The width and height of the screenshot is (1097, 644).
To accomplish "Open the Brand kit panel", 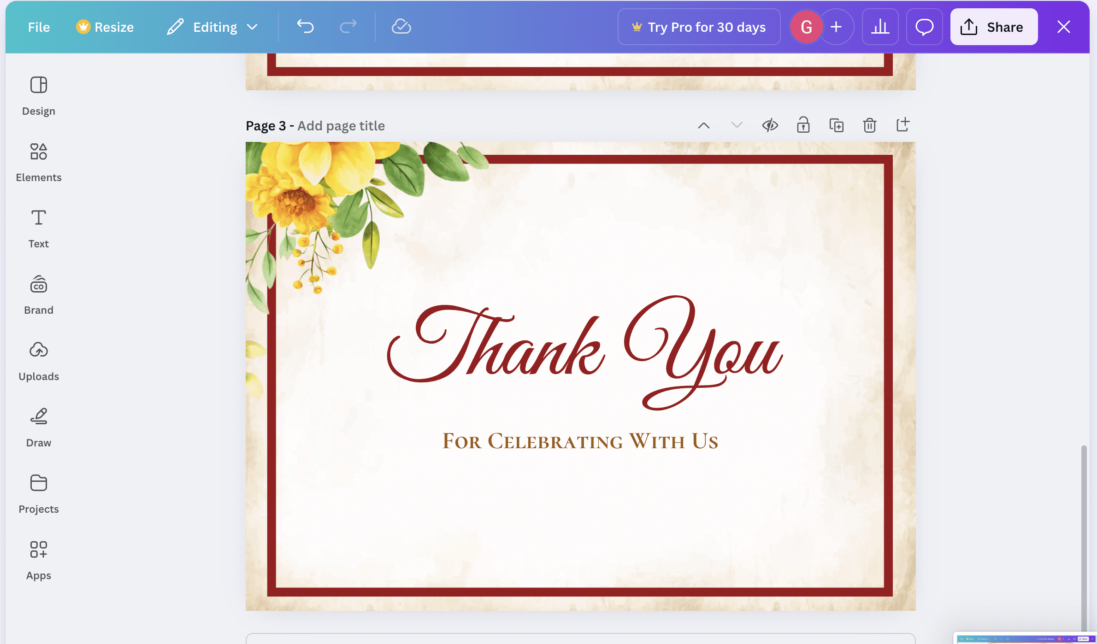I will coord(39,295).
